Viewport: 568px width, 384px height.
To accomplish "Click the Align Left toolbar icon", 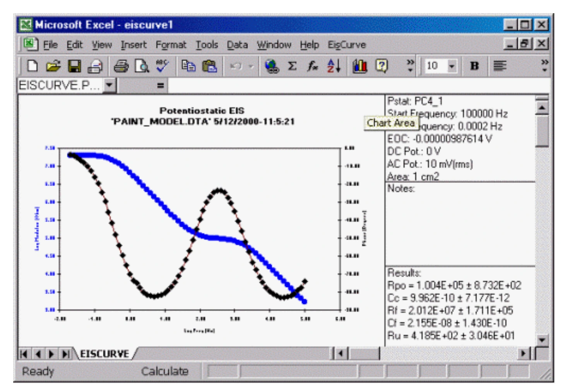I will click(500, 66).
